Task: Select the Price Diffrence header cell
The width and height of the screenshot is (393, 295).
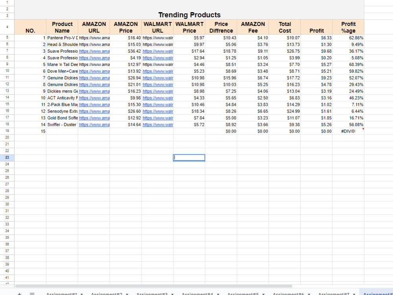Action: [x=221, y=27]
